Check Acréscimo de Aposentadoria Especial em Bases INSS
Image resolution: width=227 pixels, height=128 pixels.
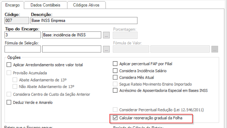(x=115, y=91)
